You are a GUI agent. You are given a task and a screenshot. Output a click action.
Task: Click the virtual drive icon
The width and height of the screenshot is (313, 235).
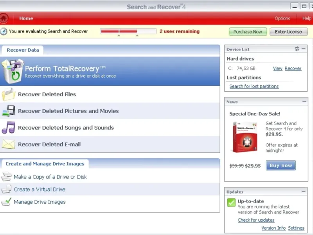[x=6, y=189]
